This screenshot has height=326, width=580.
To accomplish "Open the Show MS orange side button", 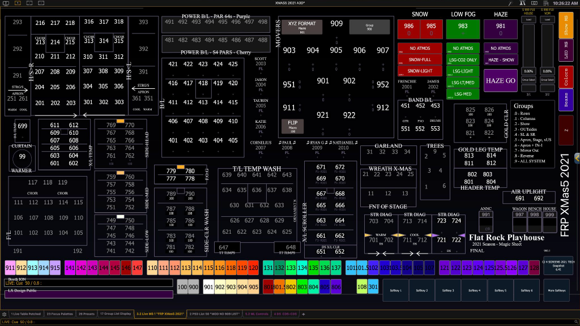I will coord(566,25).
